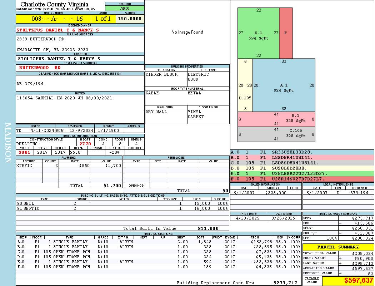This screenshot has width=375, height=286.
Task: Click the 91 SEPTIC built-in row
Action: pyautogui.click(x=122, y=209)
